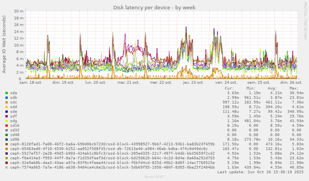Click the blue sdb legend color square
309x181 pixels.
point(7,98)
